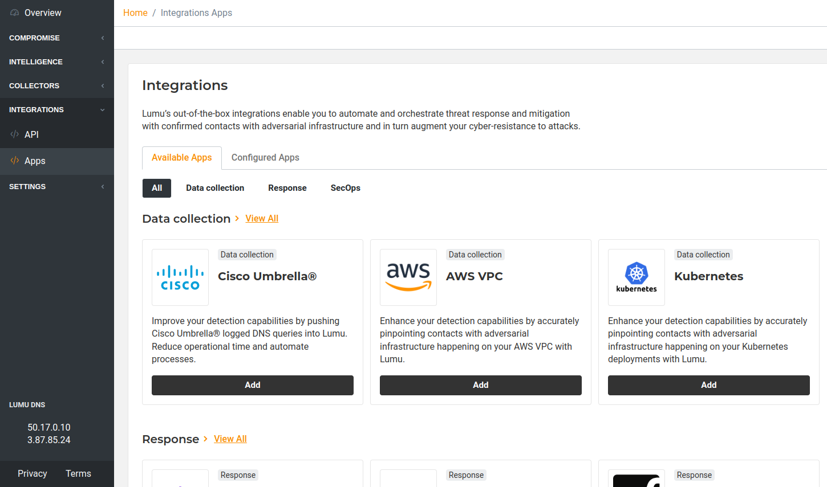Viewport: 827px width, 487px height.
Task: Filter apps by SecOps category
Action: [345, 188]
